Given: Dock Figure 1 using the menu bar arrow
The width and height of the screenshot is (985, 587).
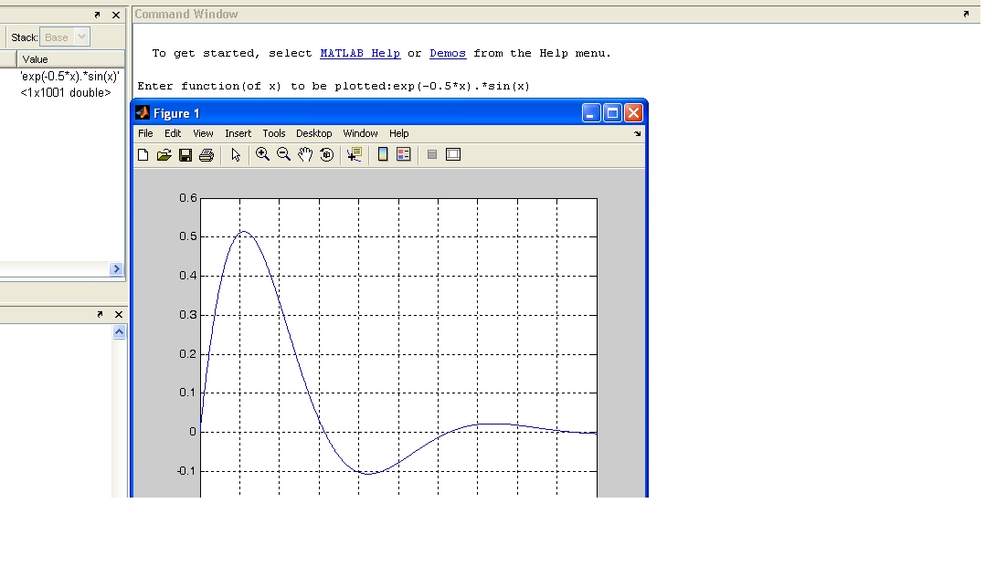Looking at the screenshot, I should pyautogui.click(x=637, y=133).
